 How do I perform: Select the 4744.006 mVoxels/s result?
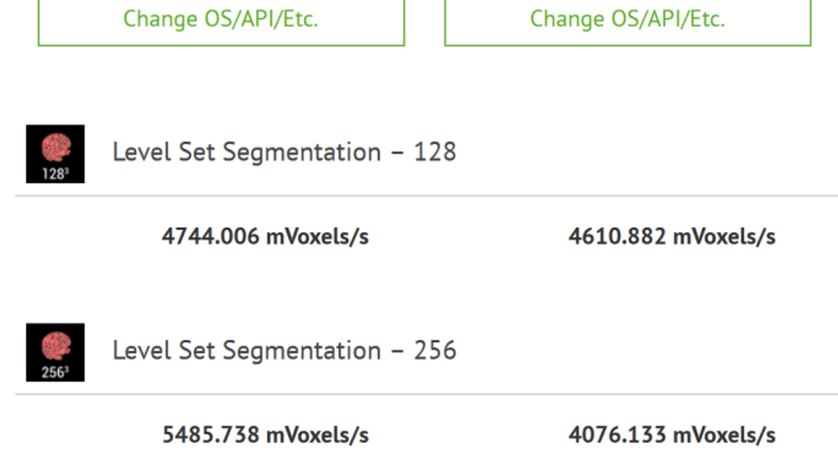pyautogui.click(x=265, y=237)
